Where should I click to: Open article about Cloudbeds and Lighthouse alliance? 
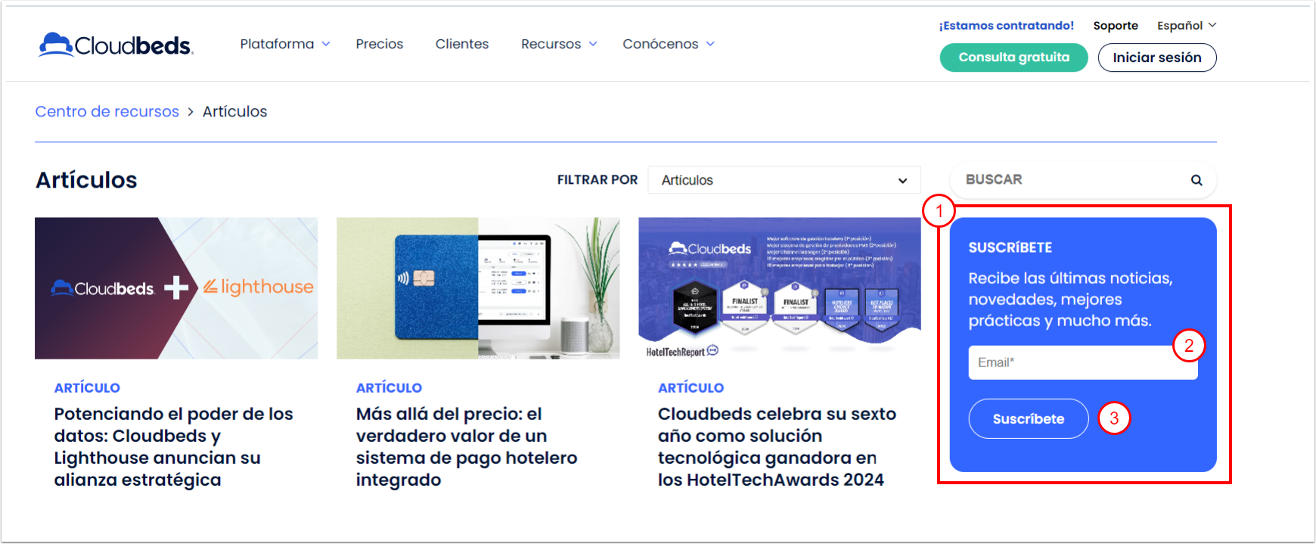coord(174,446)
